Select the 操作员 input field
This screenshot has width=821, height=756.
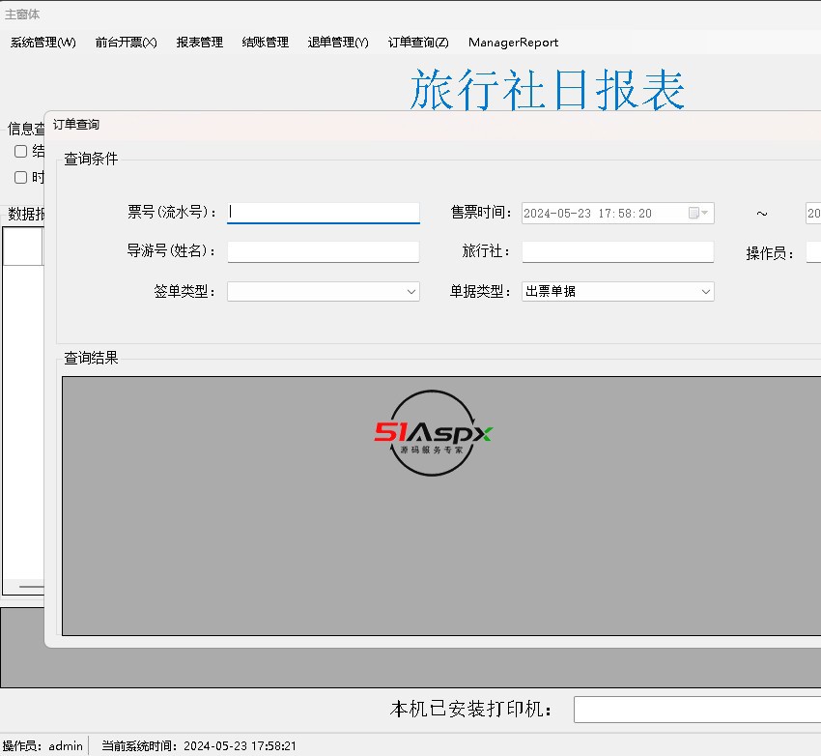coord(812,252)
